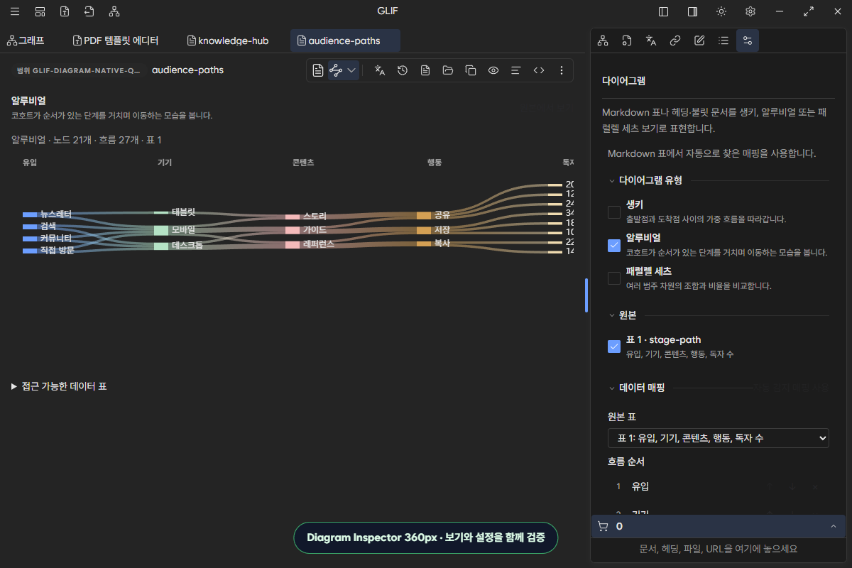Click the hierarchy tree icon in the title bar
This screenshot has width=852, height=568.
pyautogui.click(x=114, y=11)
